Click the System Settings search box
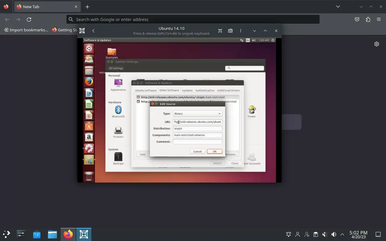 (x=245, y=68)
